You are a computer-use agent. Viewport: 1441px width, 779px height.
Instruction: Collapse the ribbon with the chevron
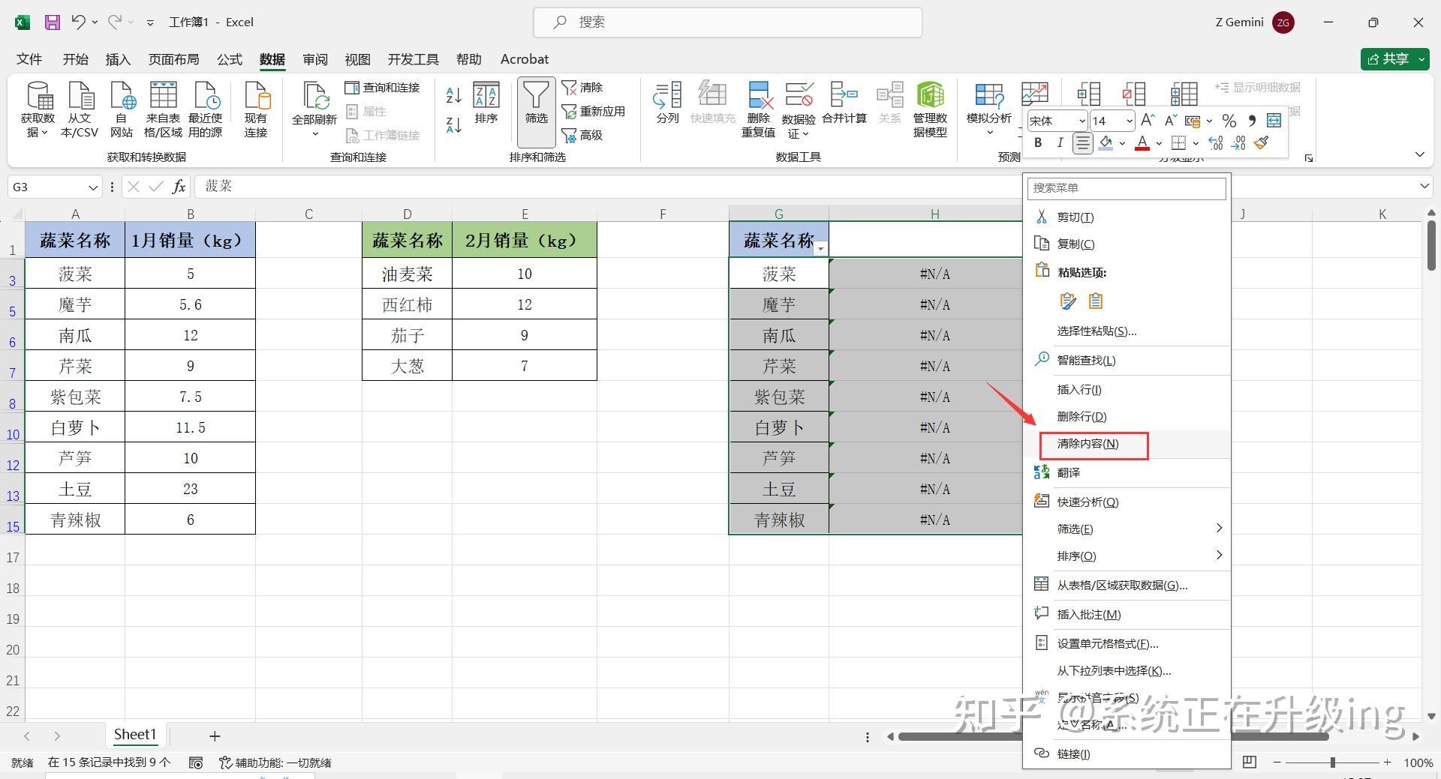1419,154
